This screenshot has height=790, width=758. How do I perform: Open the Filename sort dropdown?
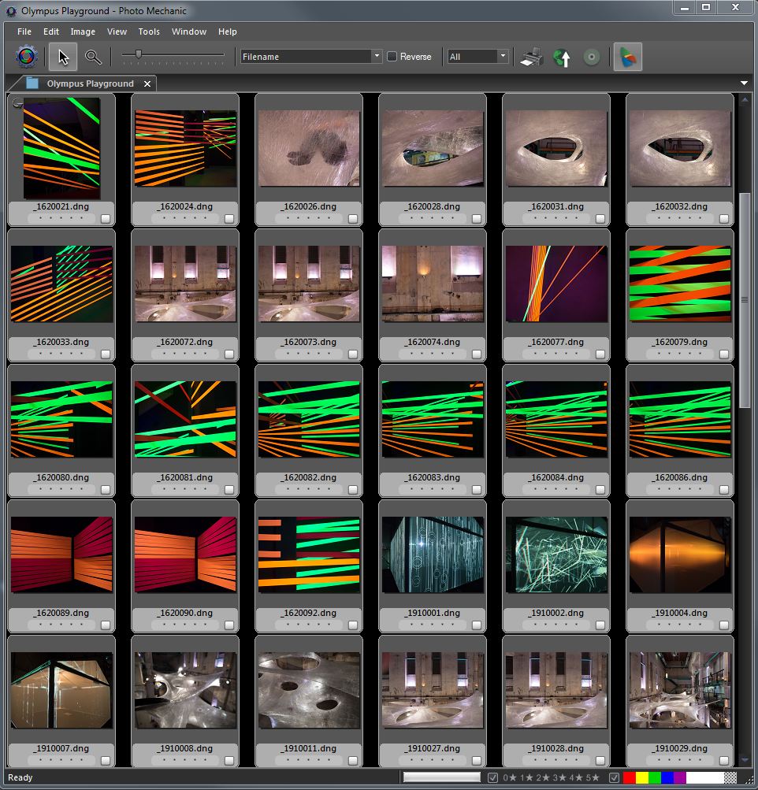click(311, 57)
